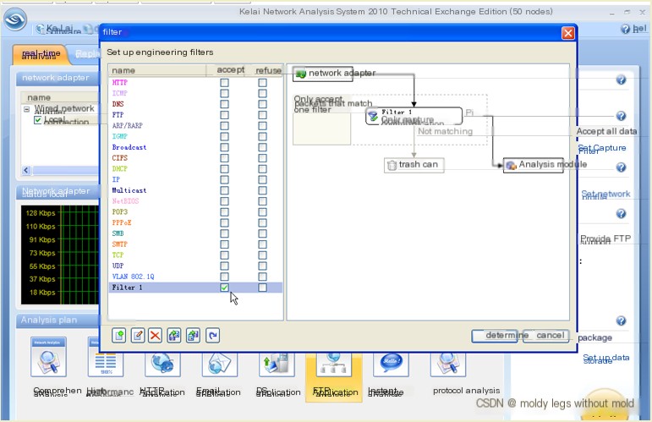
Task: Select the trash can node in diagram
Action: pyautogui.click(x=414, y=165)
